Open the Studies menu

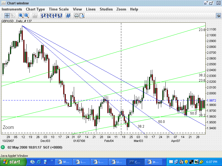coord(106,9)
